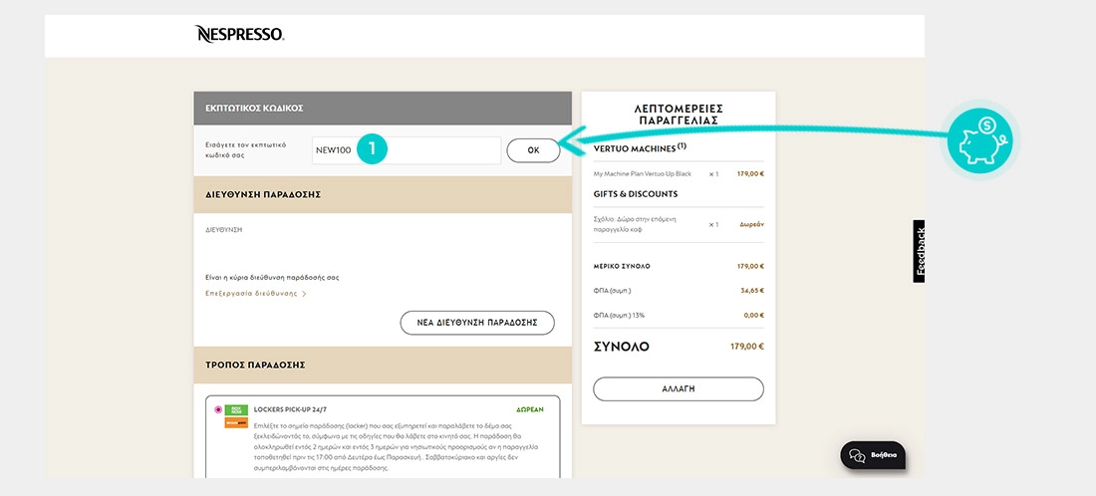The width and height of the screenshot is (1096, 496).
Task: Click the ΜΕΡΙΚΟ ΣΥΝΟΛΟ label
Action: [622, 267]
